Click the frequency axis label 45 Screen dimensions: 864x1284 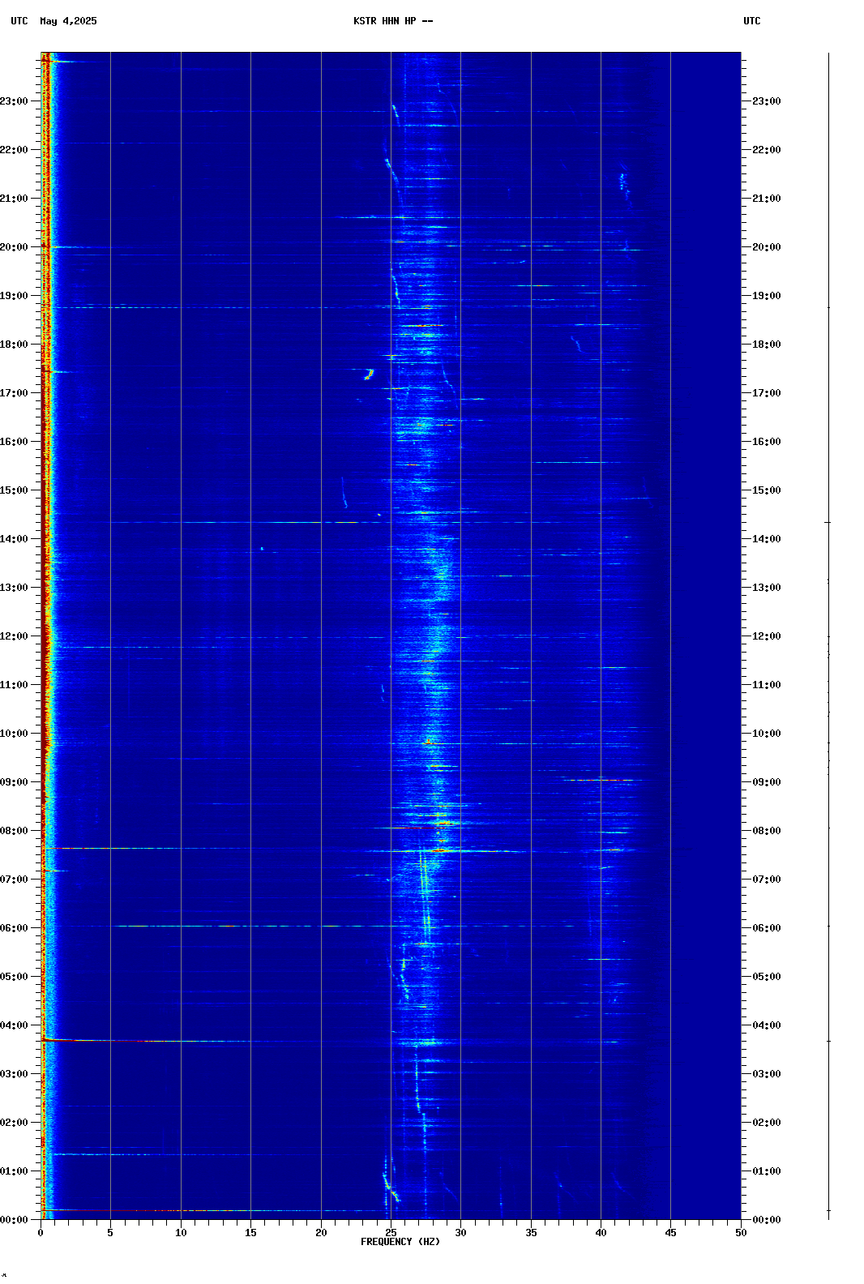[670, 1233]
